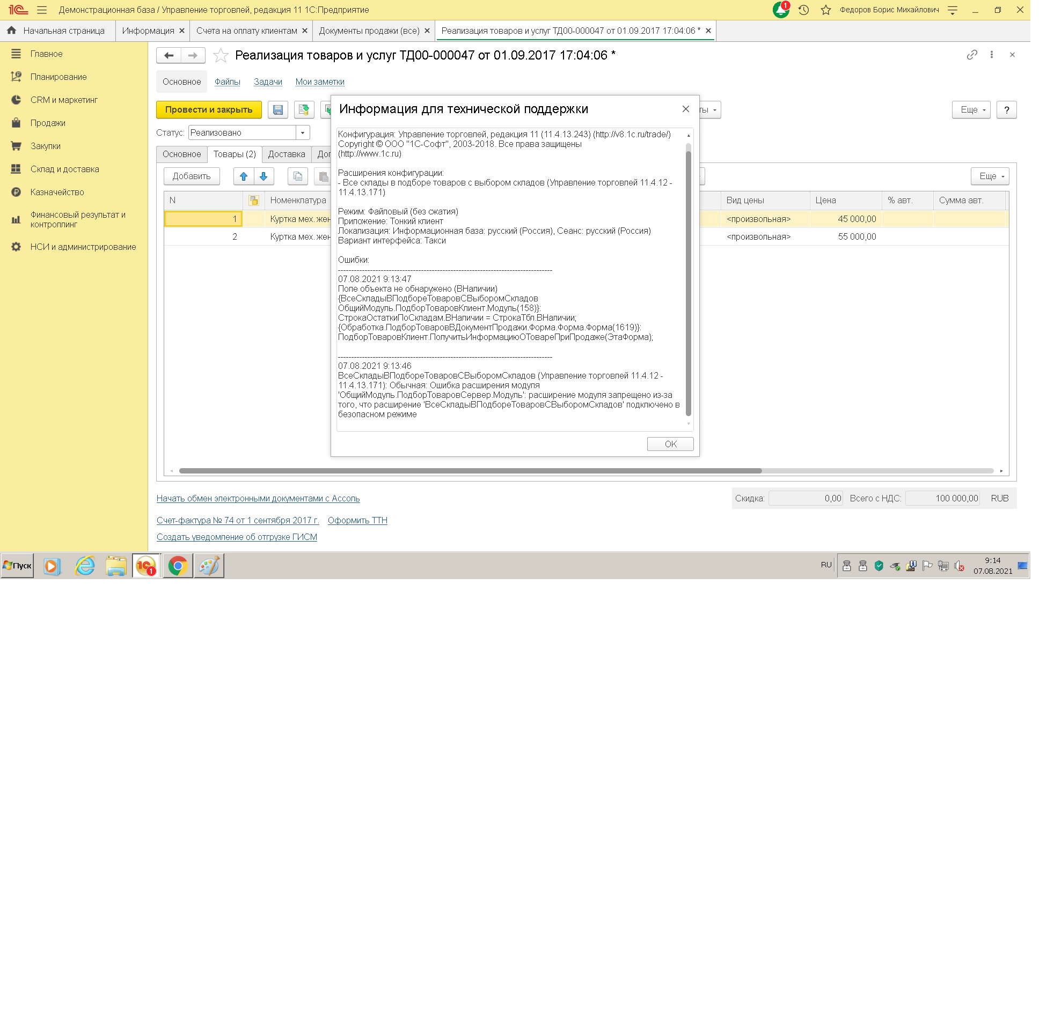1054x1021 pixels.
Task: Click OK in support dialog
Action: [x=671, y=445]
